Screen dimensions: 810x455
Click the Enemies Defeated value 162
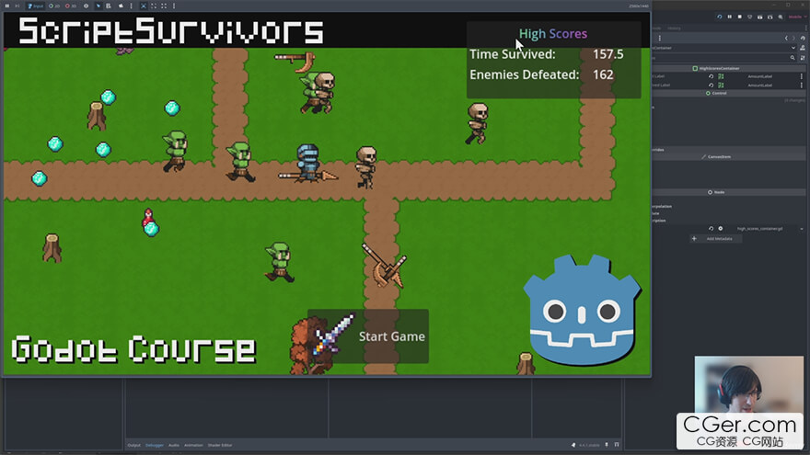click(603, 74)
